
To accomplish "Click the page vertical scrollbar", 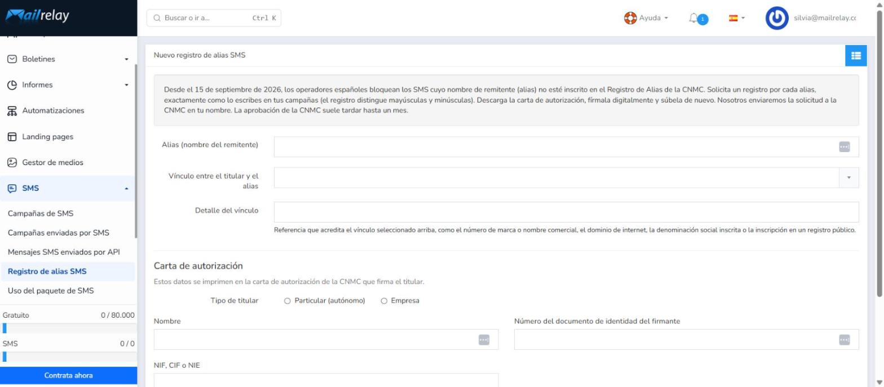I will (x=880, y=152).
